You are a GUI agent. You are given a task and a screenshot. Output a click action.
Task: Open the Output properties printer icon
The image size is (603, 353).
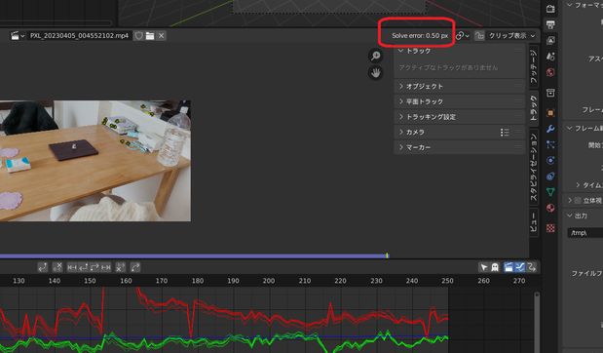550,24
